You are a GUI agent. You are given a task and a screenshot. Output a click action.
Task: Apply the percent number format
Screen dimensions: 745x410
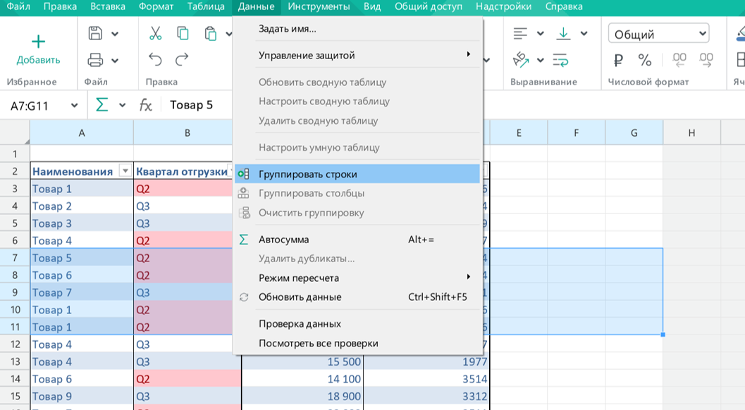tap(645, 61)
